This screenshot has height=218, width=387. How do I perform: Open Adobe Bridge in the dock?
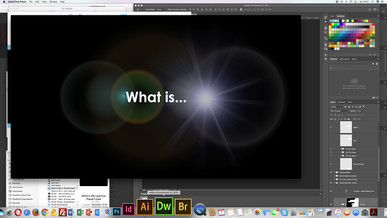(x=183, y=207)
